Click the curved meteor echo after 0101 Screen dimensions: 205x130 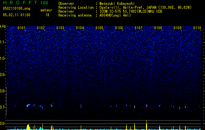click(x=28, y=105)
